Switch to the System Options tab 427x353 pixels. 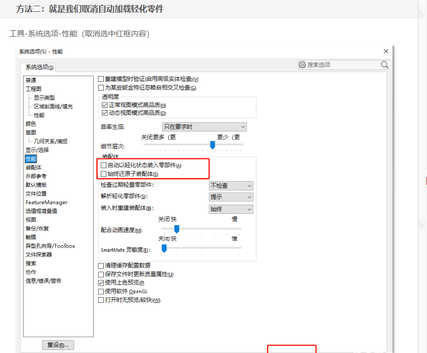(39, 68)
